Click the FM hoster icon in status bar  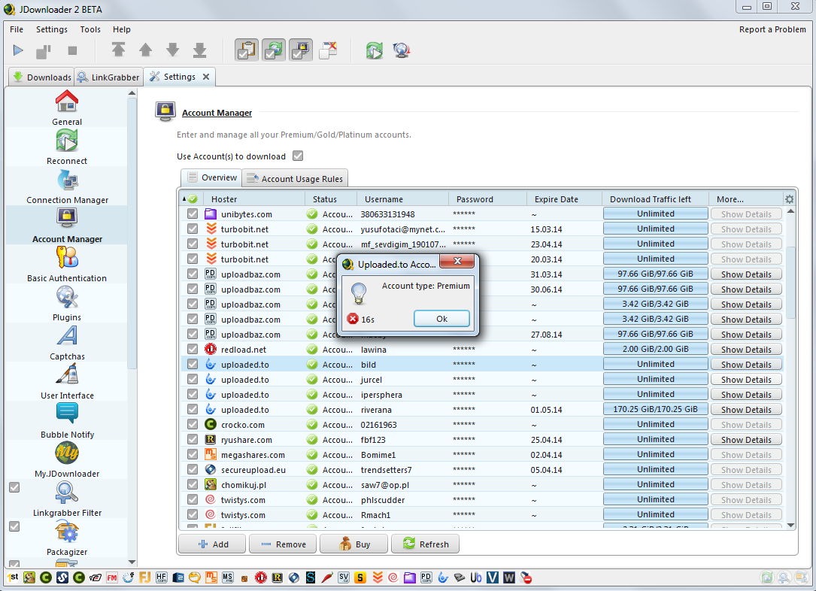click(112, 577)
